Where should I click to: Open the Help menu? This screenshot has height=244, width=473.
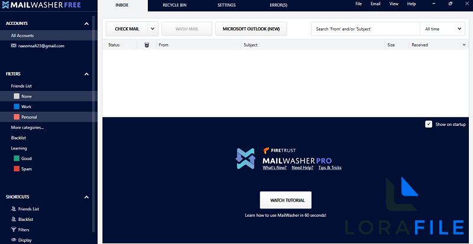(x=412, y=4)
